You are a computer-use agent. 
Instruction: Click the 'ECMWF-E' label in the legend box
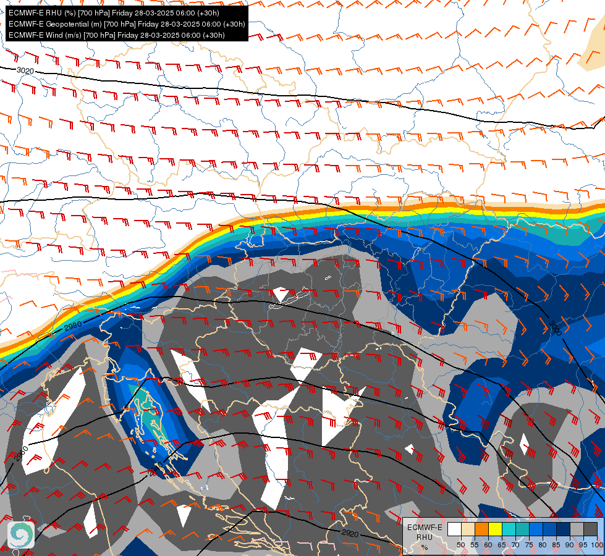pyautogui.click(x=425, y=528)
